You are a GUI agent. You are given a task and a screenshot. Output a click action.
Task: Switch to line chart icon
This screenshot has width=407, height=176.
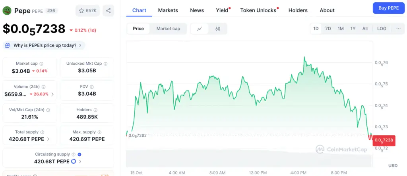200,29
